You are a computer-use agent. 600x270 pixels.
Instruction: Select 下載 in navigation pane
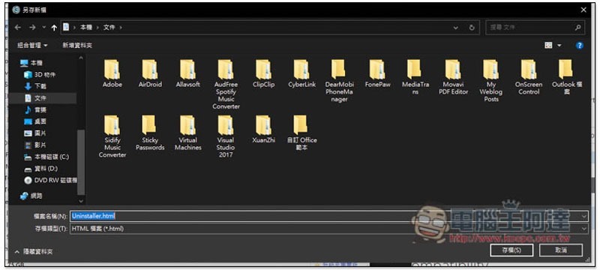pos(35,86)
